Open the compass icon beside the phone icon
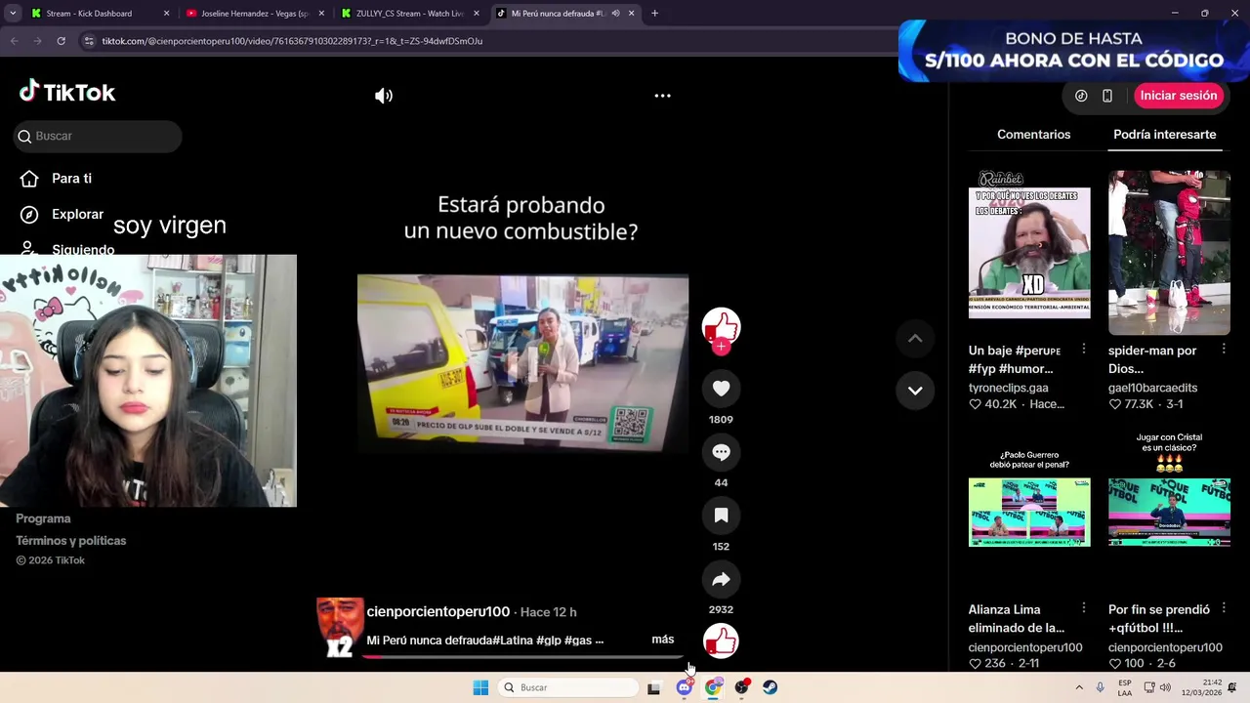This screenshot has width=1250, height=703. [x=1081, y=96]
